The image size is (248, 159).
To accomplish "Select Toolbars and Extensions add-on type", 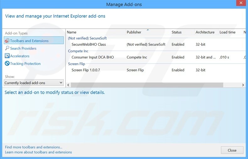I will (34, 41).
